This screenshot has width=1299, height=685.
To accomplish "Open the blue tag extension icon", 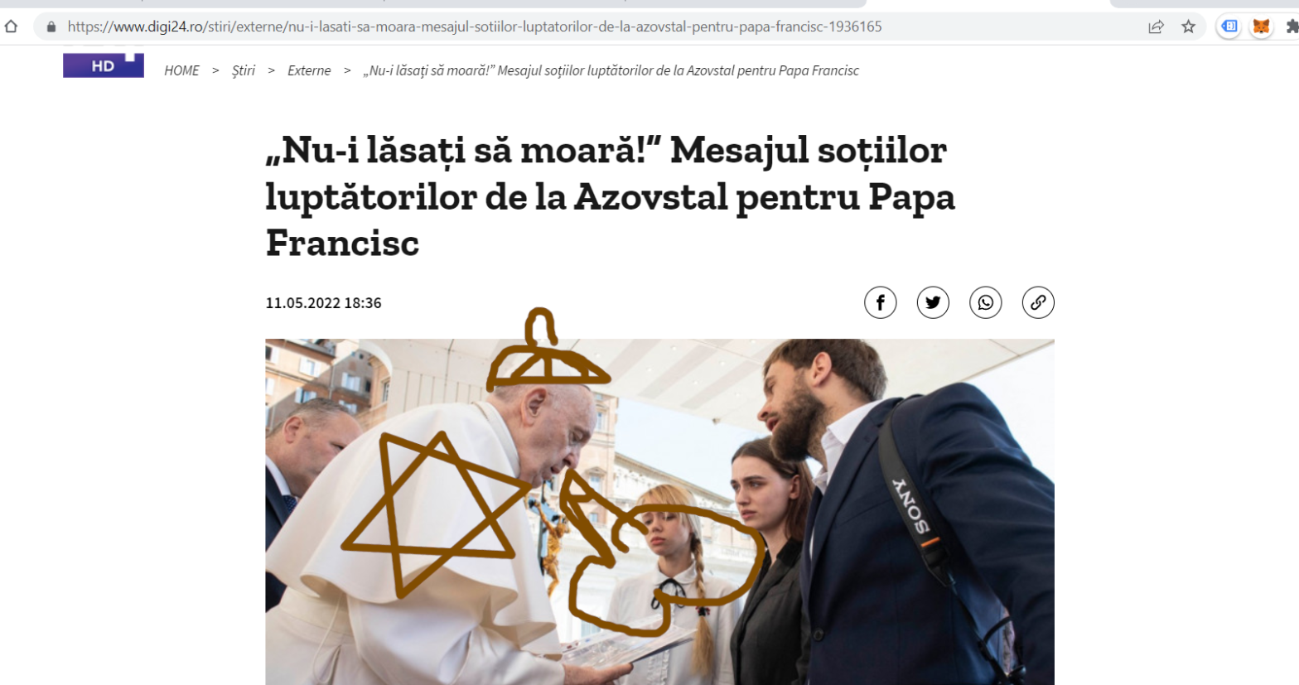I will point(1229,27).
